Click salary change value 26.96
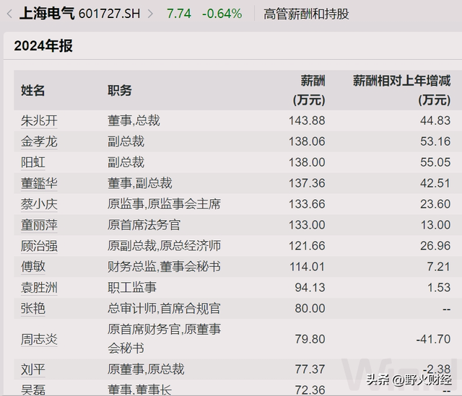This screenshot has height=396, width=462. coord(435,246)
